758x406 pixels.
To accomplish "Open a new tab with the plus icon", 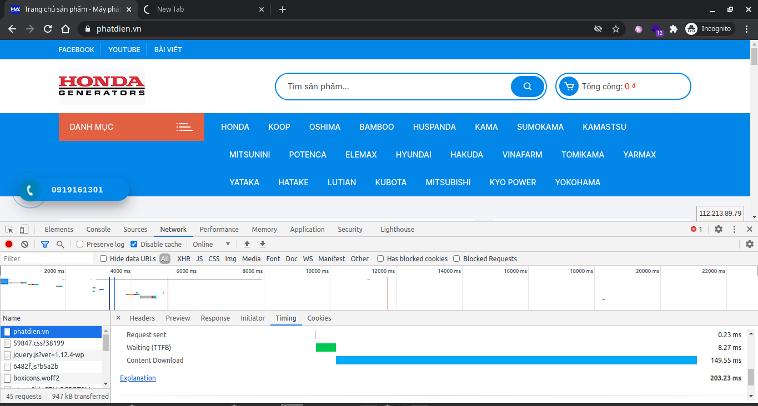I will (x=283, y=9).
